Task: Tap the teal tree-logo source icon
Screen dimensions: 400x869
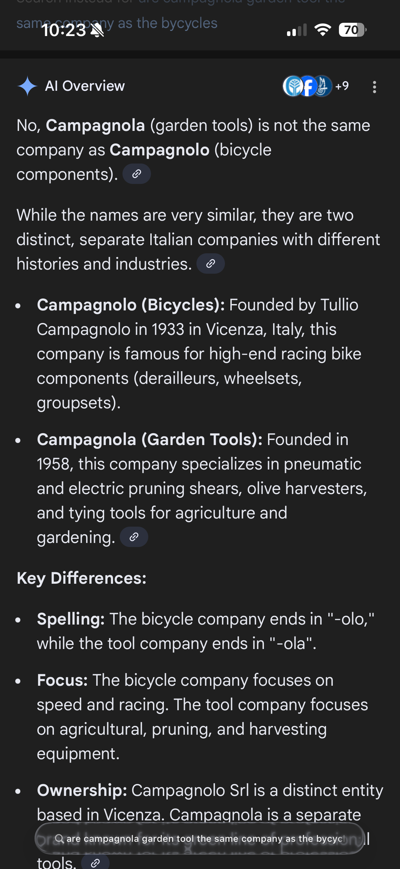Action: point(293,86)
